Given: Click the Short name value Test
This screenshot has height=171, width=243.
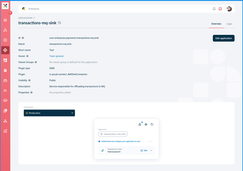Looking at the screenshot, I should click(52, 50).
